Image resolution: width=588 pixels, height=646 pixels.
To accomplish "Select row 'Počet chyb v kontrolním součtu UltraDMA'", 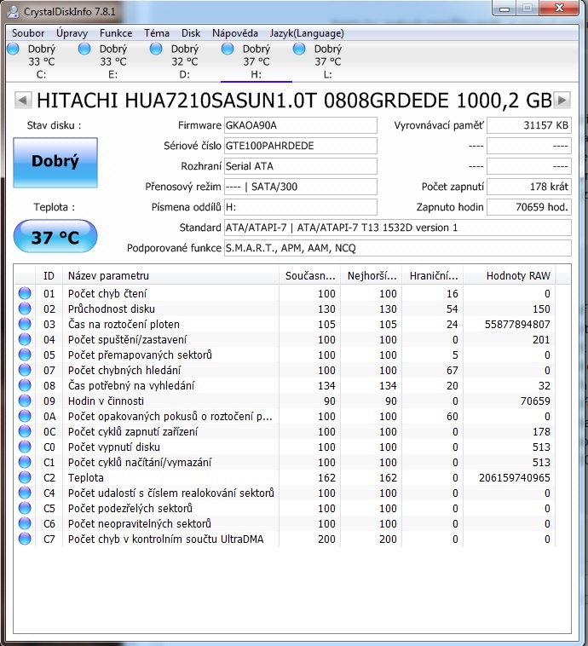I will click(x=285, y=539).
